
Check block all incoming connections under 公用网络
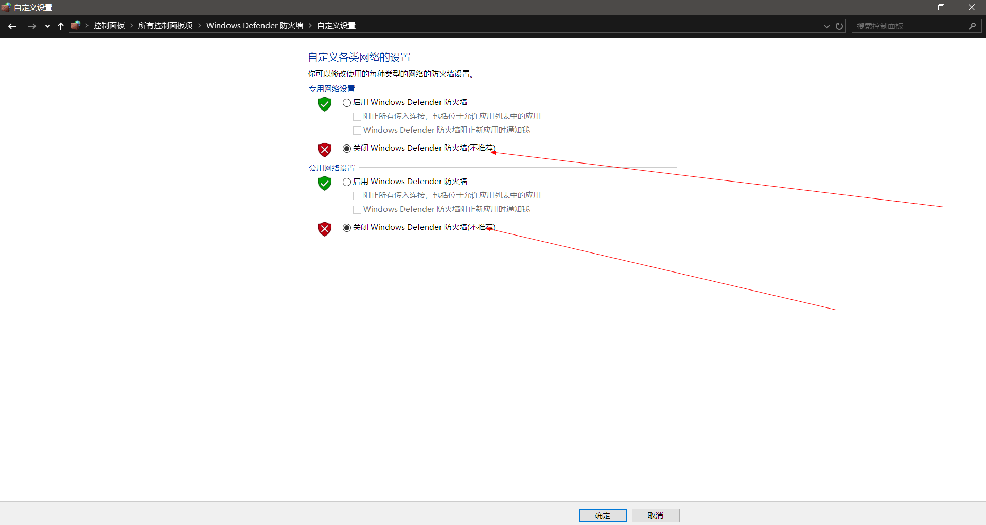point(447,195)
